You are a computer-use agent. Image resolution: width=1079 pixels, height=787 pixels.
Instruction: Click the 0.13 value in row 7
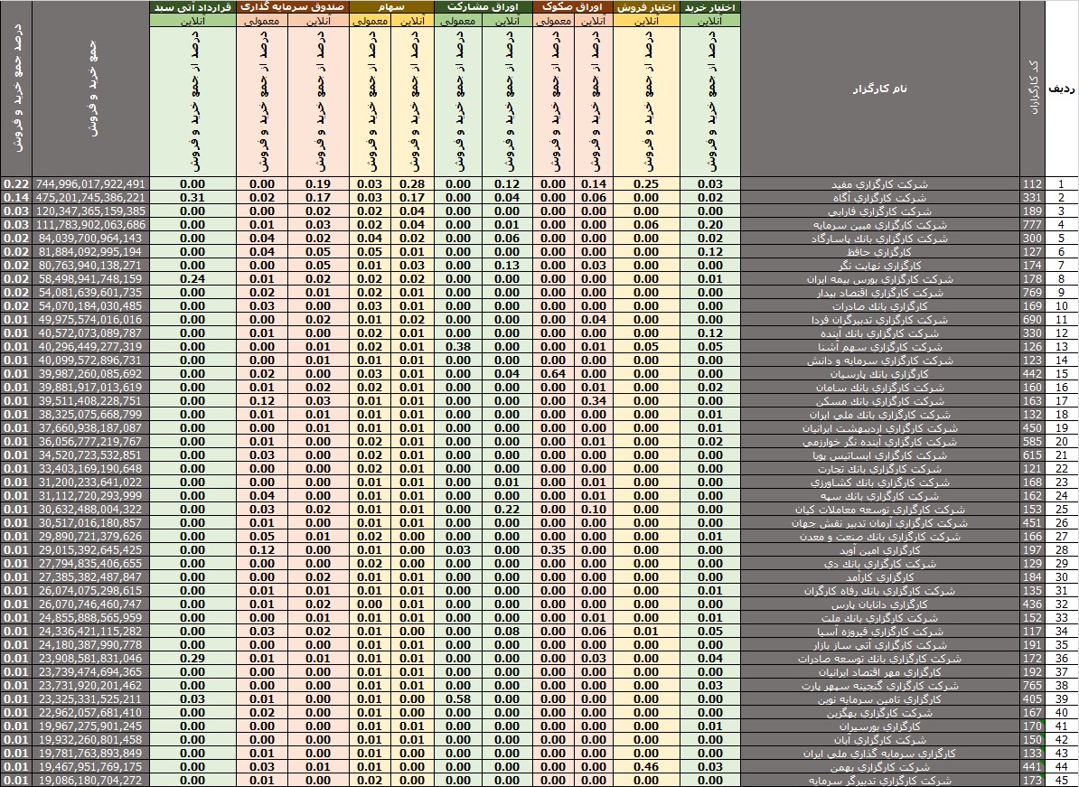pyautogui.click(x=507, y=266)
